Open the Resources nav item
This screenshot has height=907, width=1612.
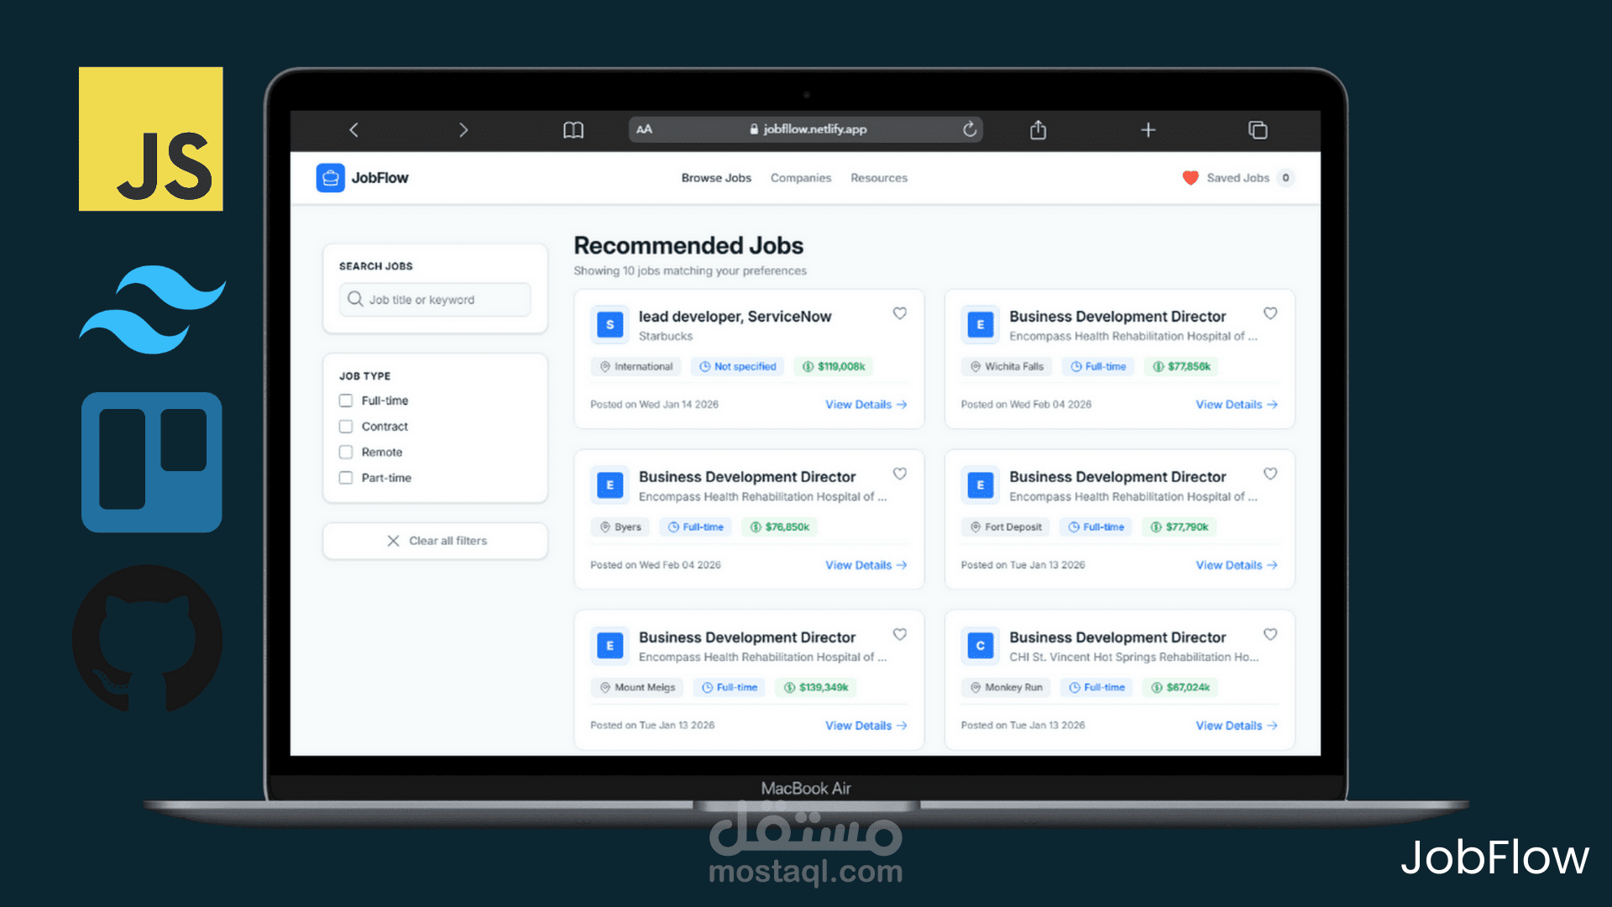tap(879, 178)
